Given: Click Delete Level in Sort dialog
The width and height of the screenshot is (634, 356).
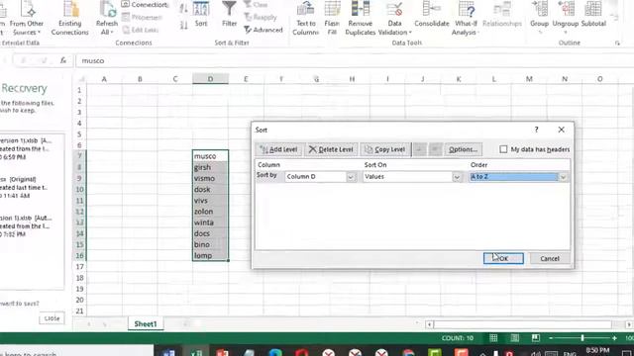Looking at the screenshot, I should click(x=331, y=149).
